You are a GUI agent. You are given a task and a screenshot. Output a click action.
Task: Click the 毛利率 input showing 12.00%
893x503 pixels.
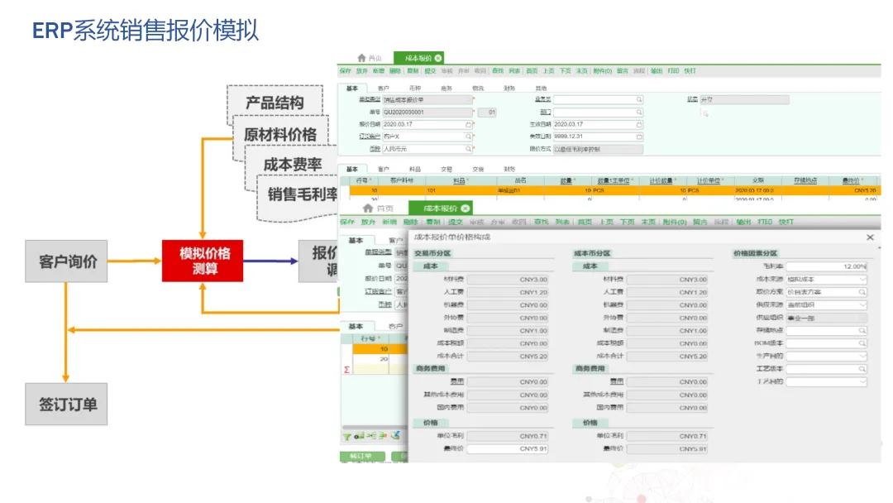tap(826, 266)
